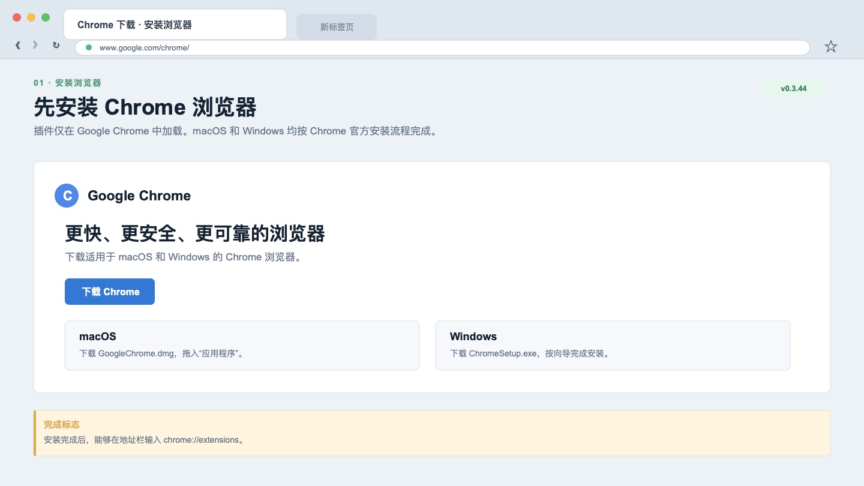864x486 pixels.
Task: Click the blue Google Chrome logo circle
Action: pyautogui.click(x=67, y=196)
